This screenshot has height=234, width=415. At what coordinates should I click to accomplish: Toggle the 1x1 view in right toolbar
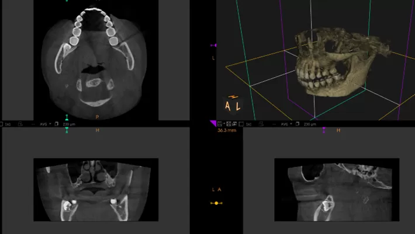click(248, 124)
